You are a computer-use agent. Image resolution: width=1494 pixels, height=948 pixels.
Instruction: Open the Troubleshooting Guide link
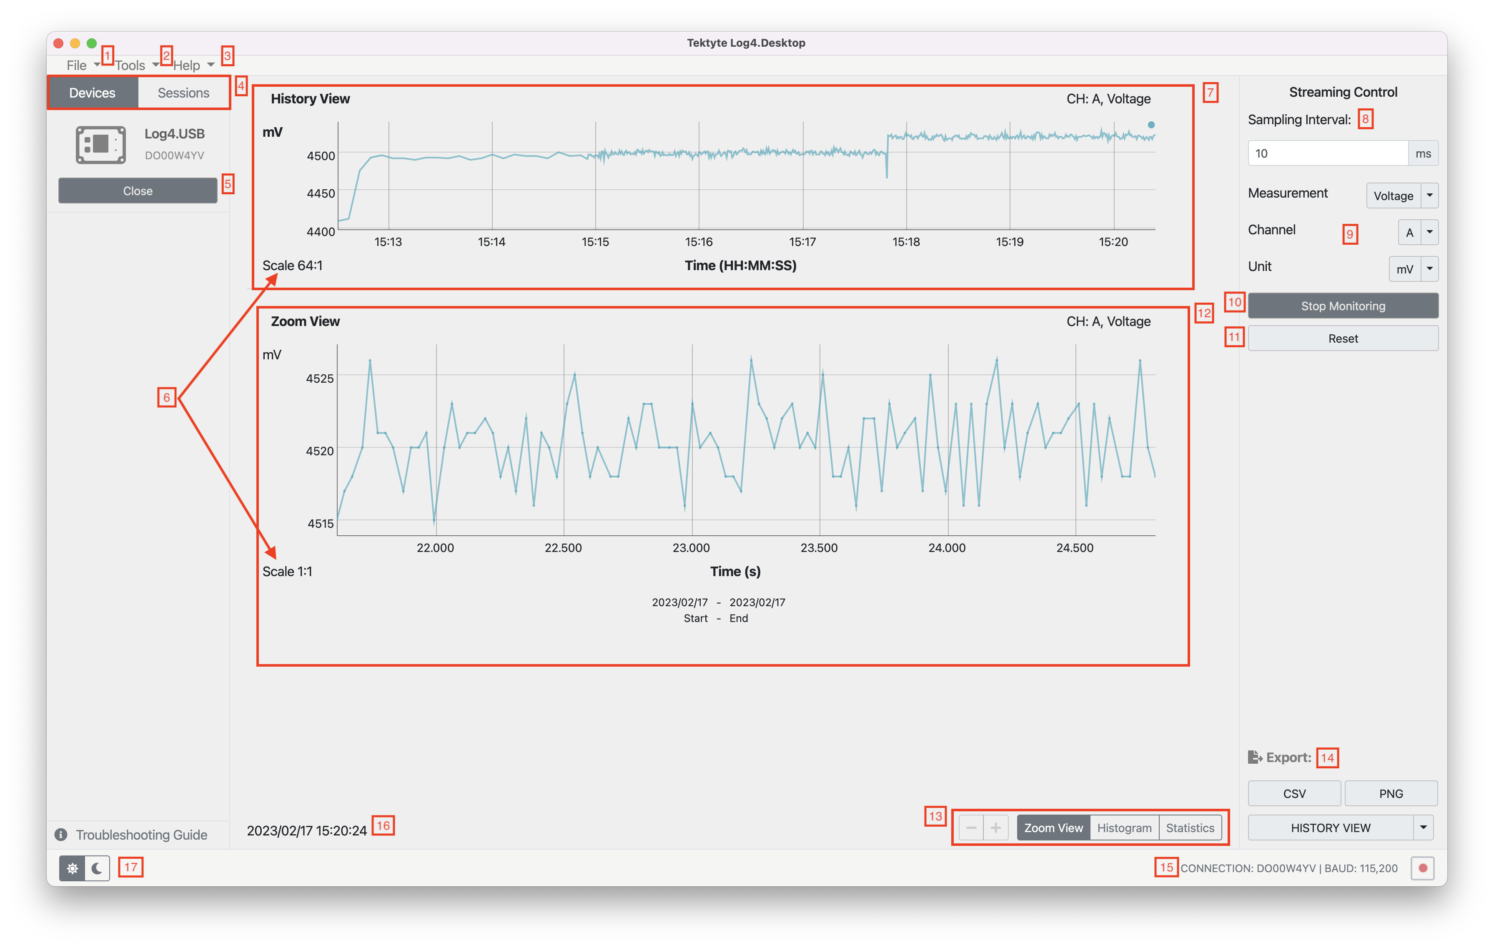click(x=141, y=835)
